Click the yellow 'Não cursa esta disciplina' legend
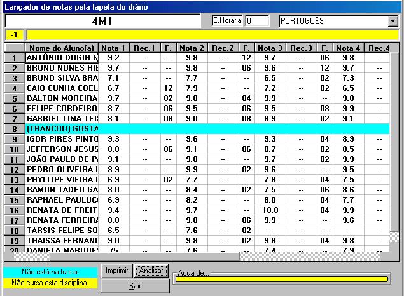This screenshot has width=404, height=296. (x=50, y=283)
